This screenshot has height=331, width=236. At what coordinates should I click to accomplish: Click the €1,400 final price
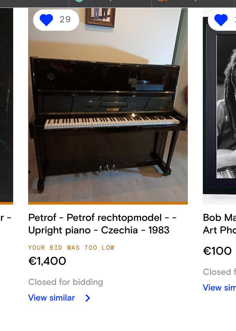[47, 261]
